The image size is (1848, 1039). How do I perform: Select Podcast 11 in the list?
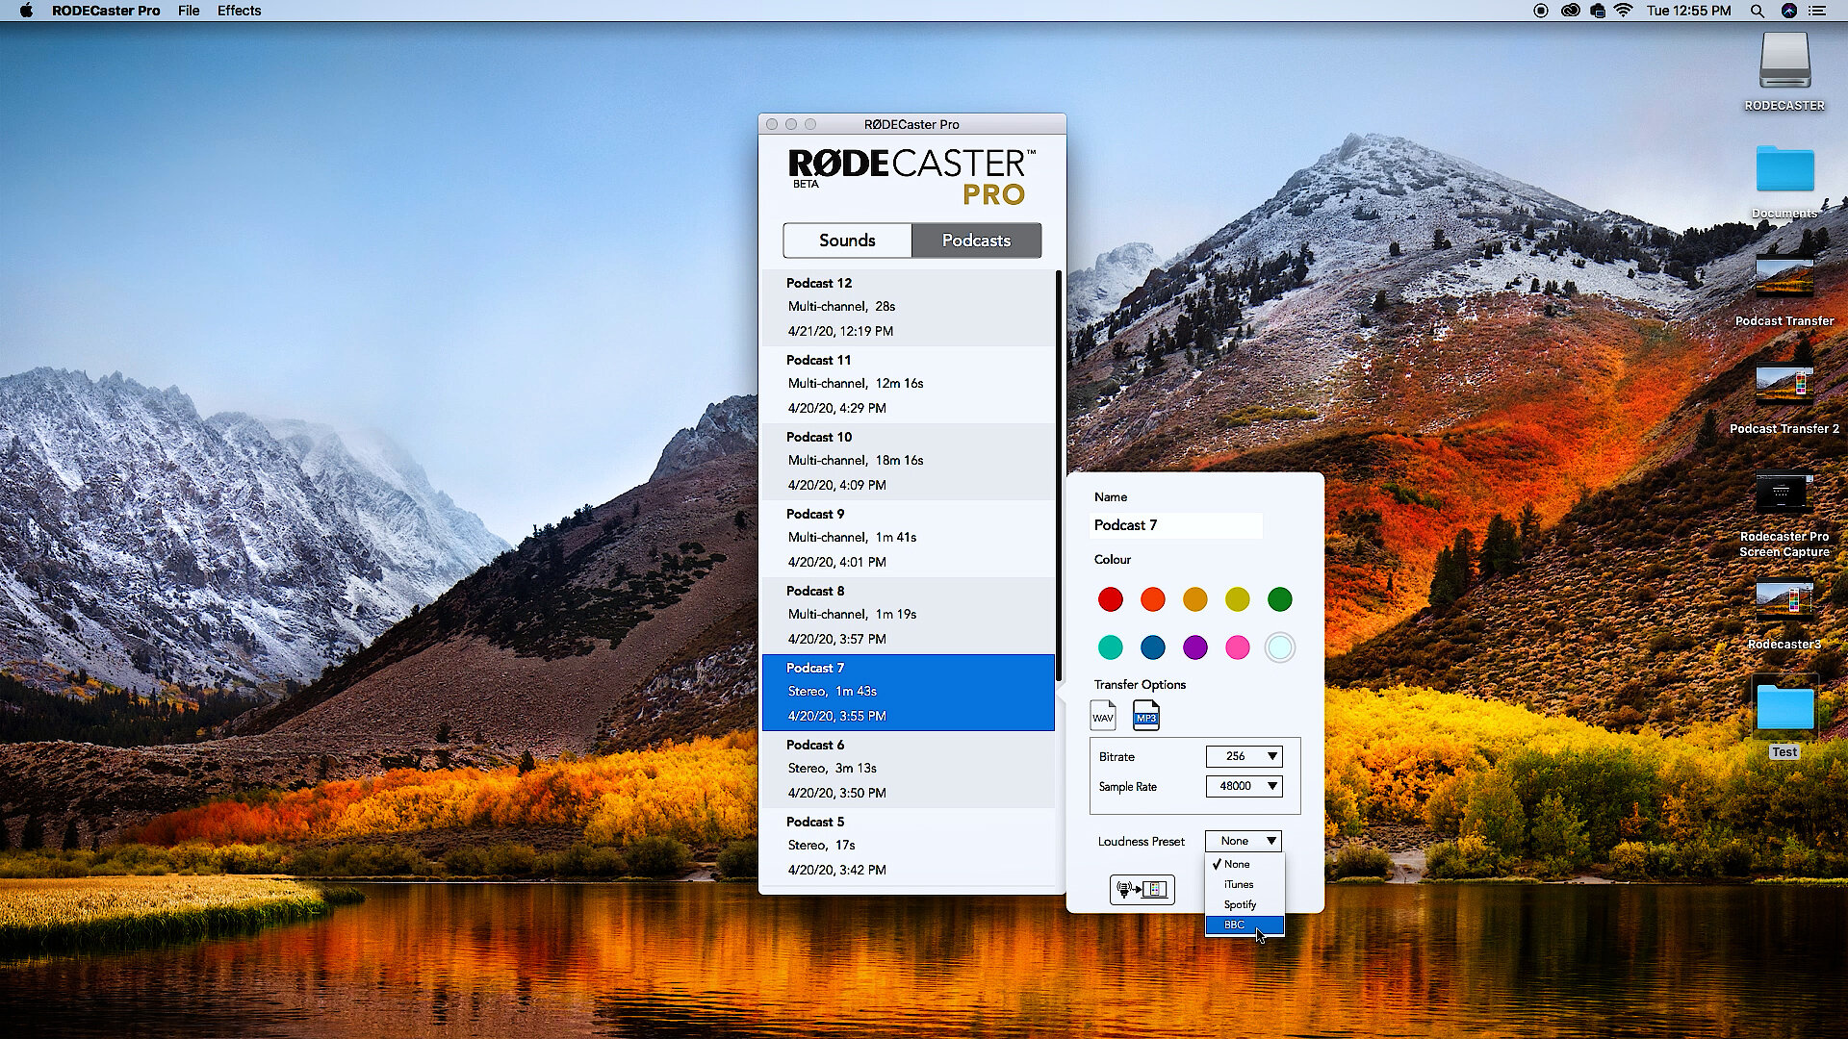908,385
